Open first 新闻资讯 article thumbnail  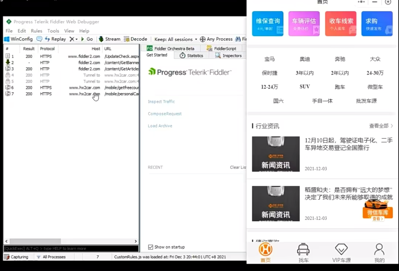point(276,154)
